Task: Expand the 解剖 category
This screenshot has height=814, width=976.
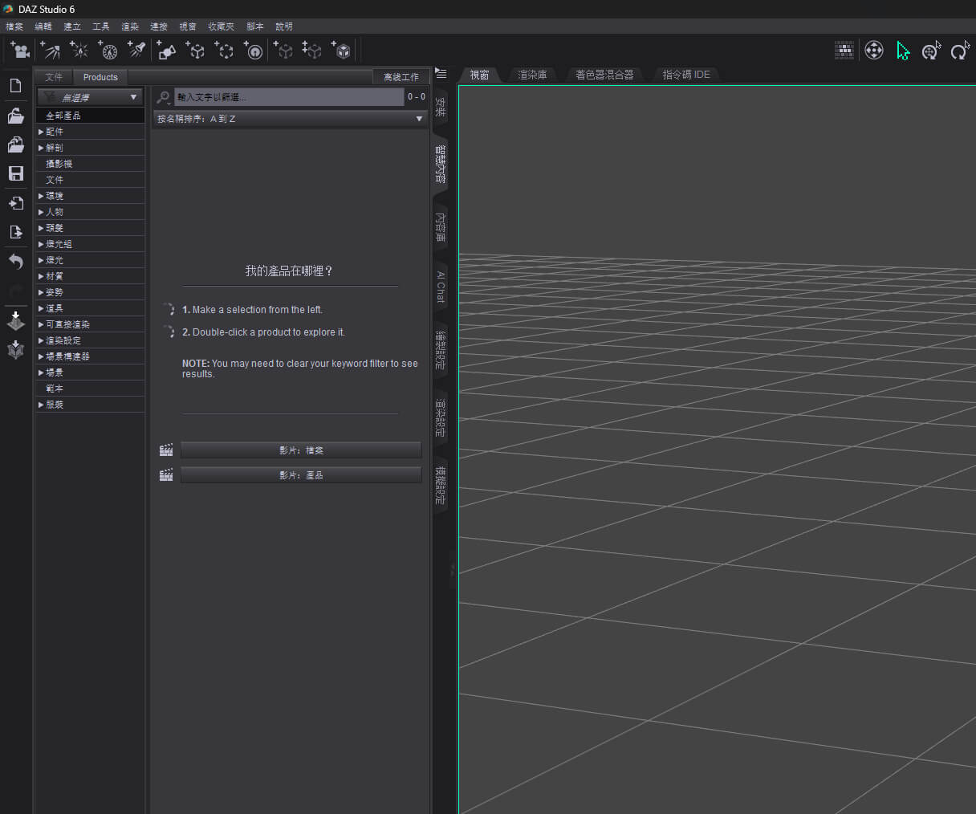Action: coord(41,148)
